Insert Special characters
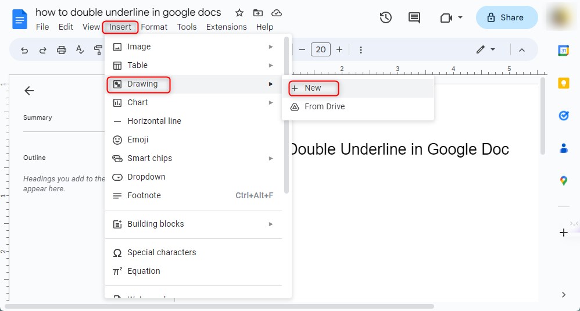Image resolution: width=580 pixels, height=311 pixels. pos(194,252)
